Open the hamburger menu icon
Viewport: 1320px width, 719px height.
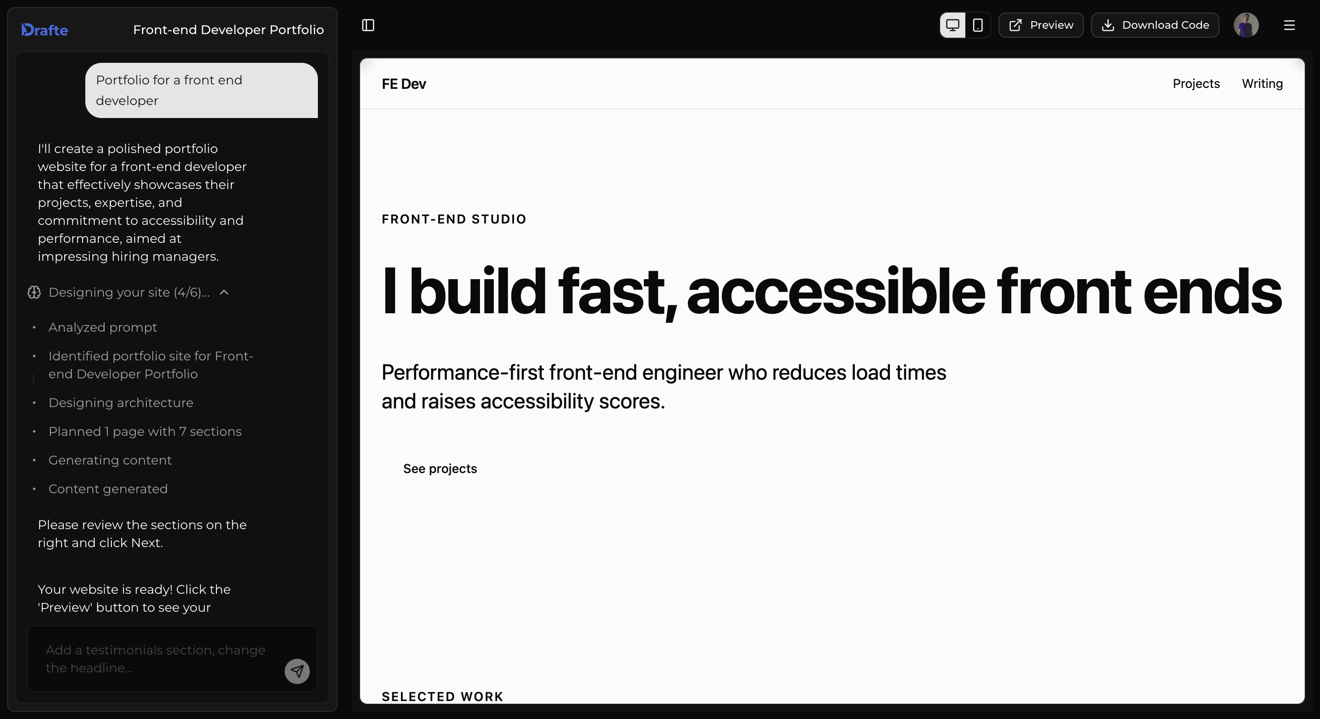(x=1289, y=25)
